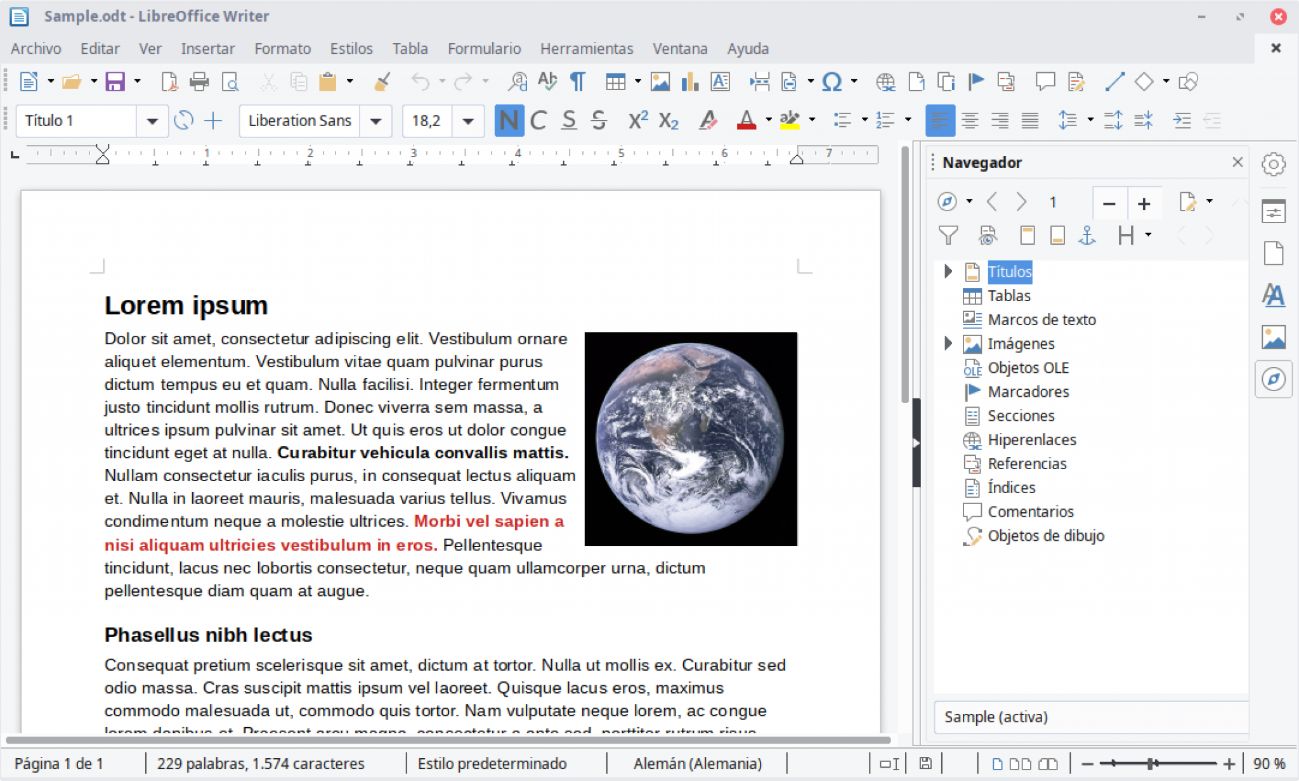Insert an image from the toolbar
Viewport: 1299px width, 781px height.
660,82
